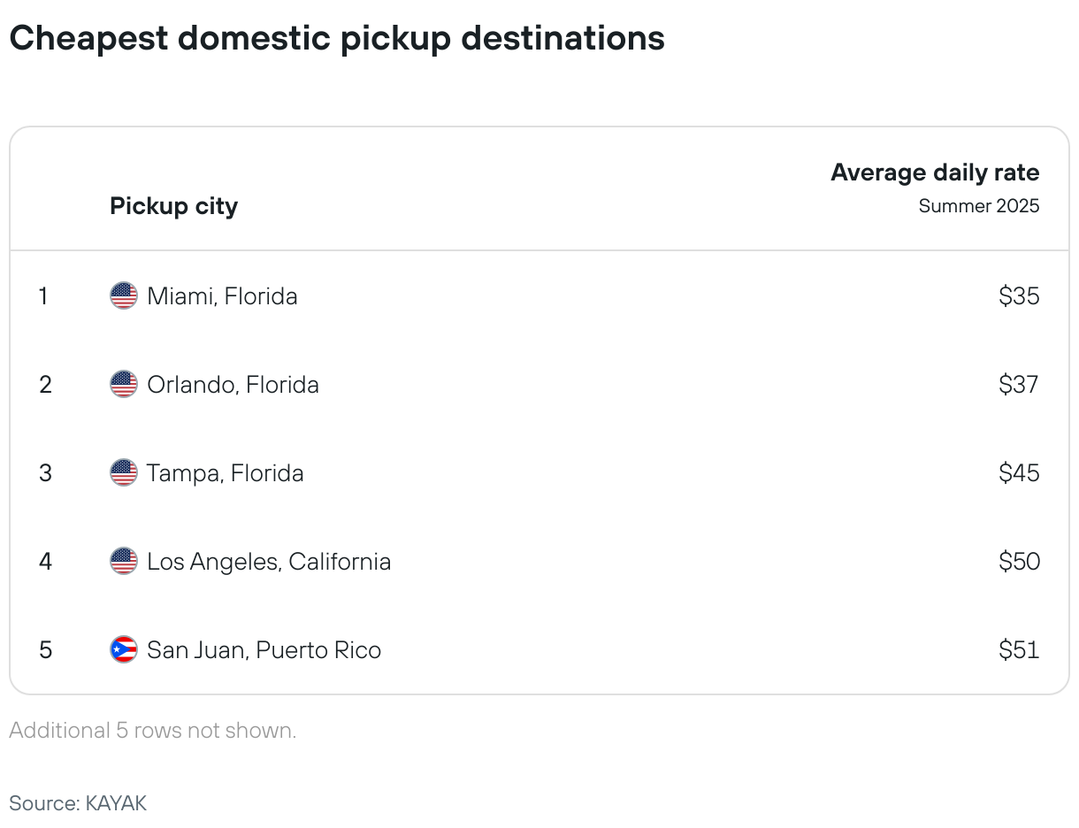Click the US flag beside Orlando, Florida

[x=124, y=384]
